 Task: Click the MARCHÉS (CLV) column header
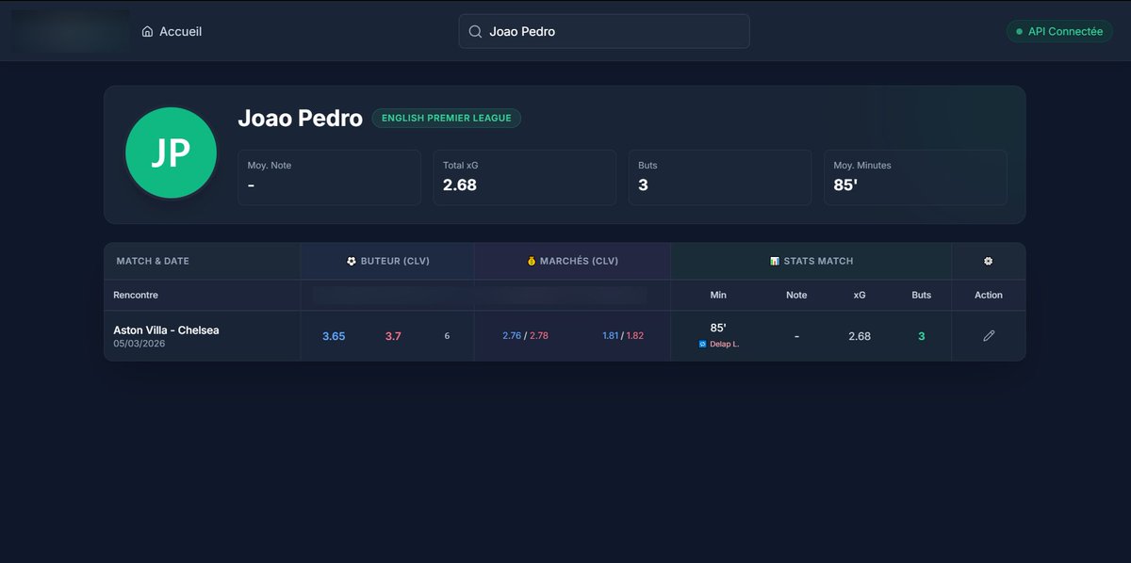click(x=573, y=261)
